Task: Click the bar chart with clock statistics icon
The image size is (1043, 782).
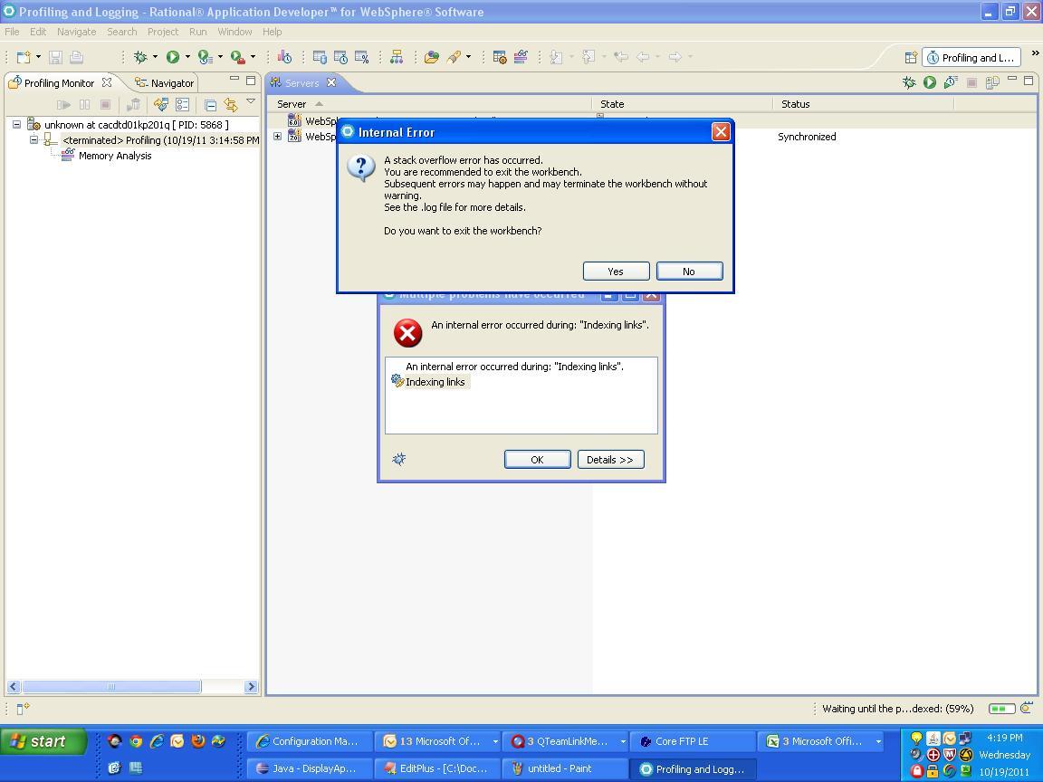Action: point(284,57)
